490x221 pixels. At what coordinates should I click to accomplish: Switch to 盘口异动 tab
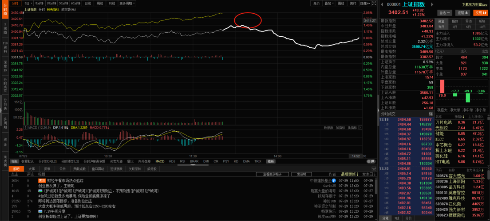tap(98, 169)
